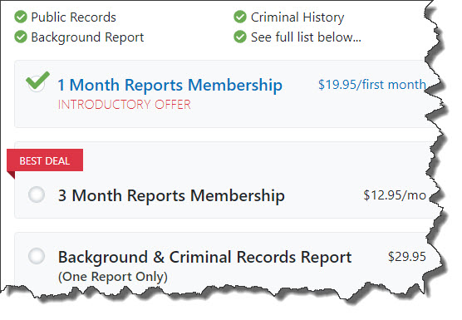Click the (One Report Only) subtitle

(113, 277)
